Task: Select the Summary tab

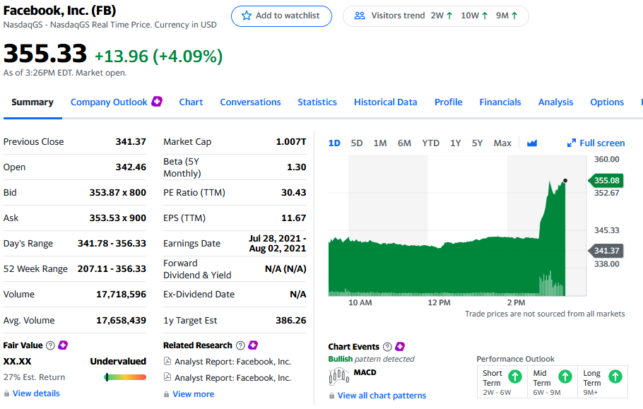Action: pyautogui.click(x=33, y=102)
